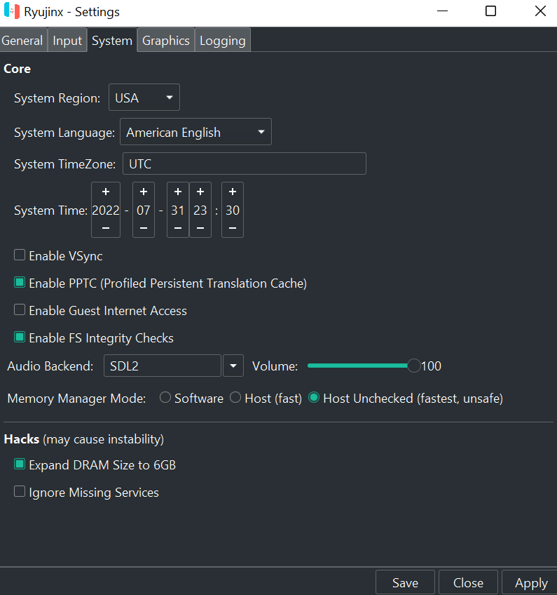Open the Logging tab
The height and width of the screenshot is (595, 557).
coord(222,40)
